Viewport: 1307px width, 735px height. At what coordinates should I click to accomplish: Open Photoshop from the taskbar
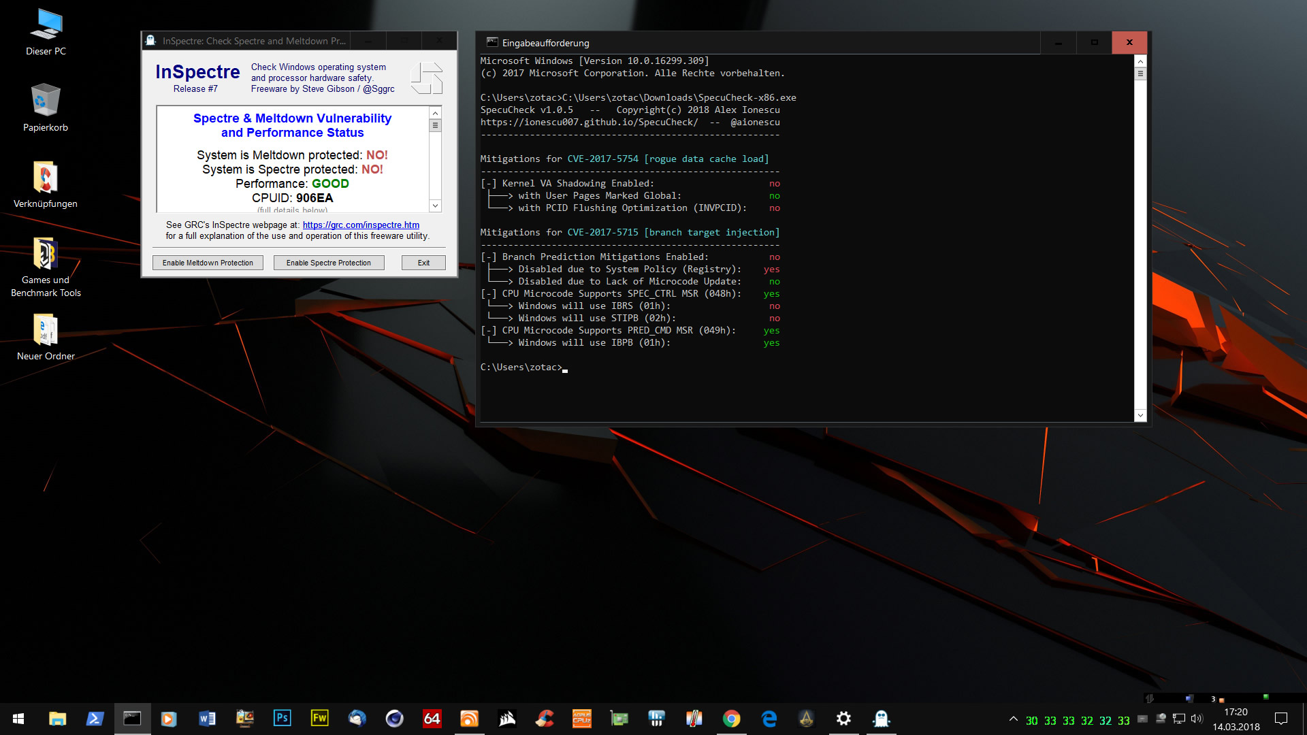[282, 719]
